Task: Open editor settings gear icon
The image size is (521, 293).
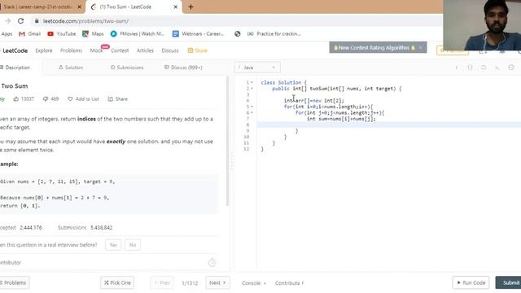Action: pyautogui.click(x=511, y=68)
